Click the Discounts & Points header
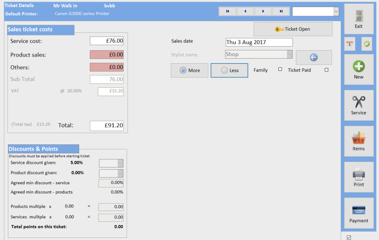This screenshot has height=240, width=379. 43,148
